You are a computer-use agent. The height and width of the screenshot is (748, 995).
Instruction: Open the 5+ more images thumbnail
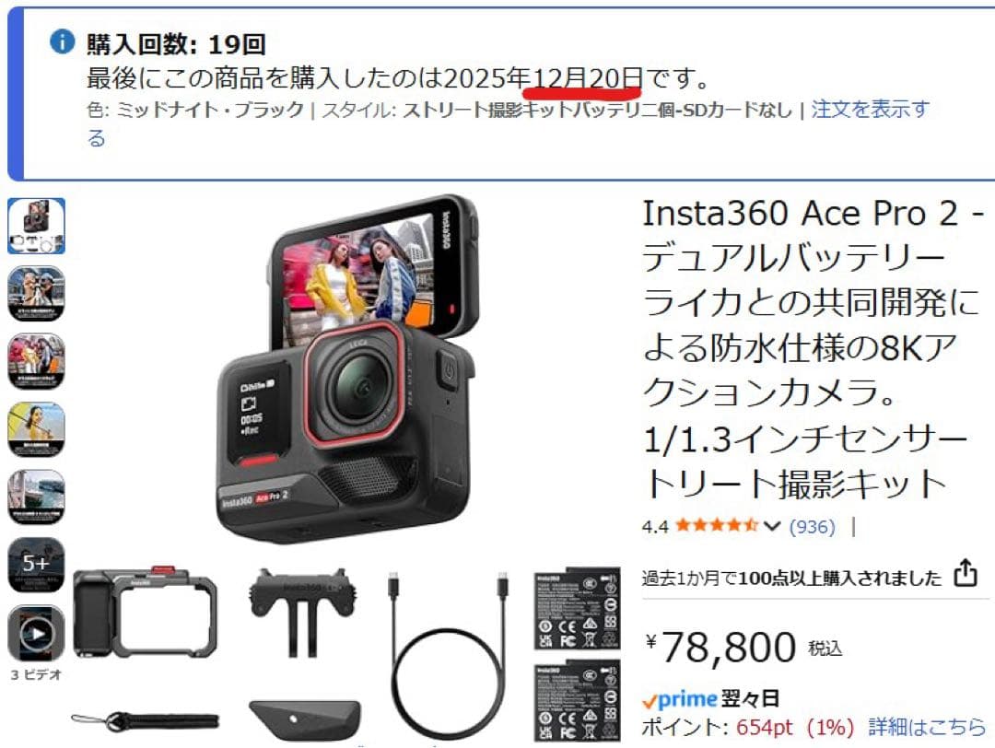[36, 565]
